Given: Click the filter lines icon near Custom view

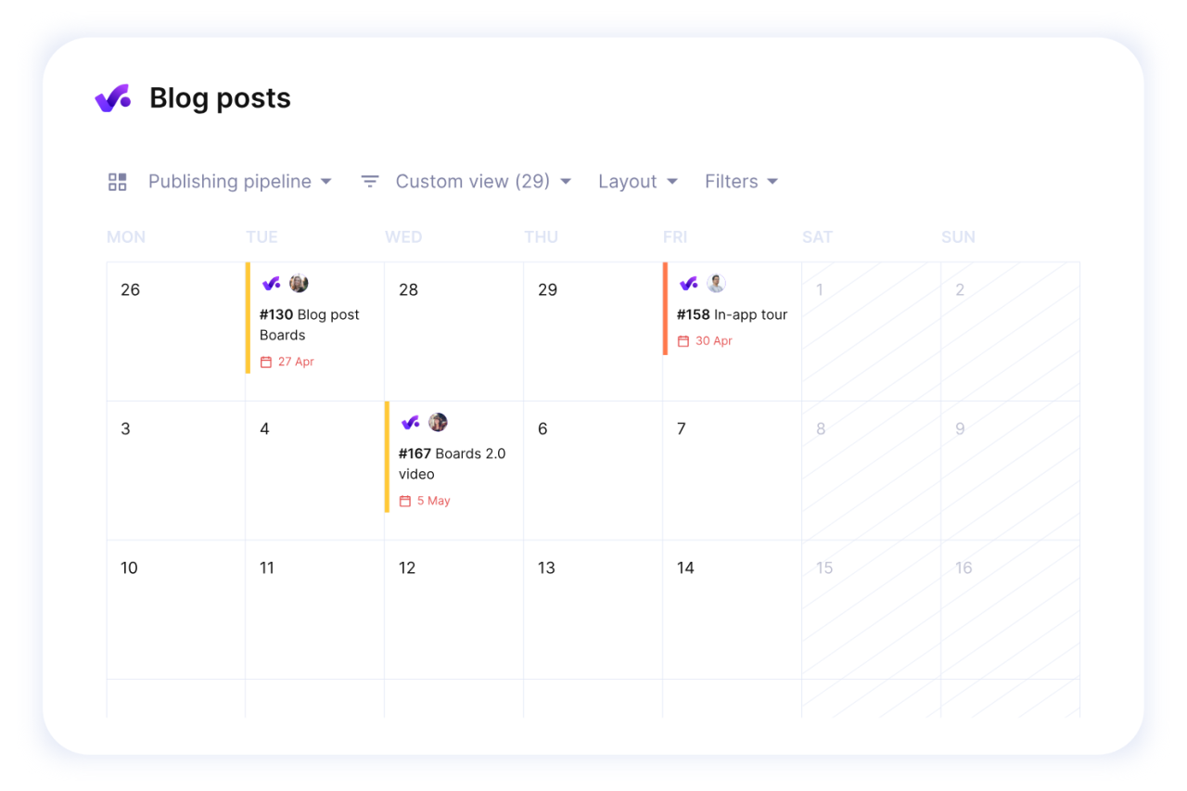Looking at the screenshot, I should (x=370, y=182).
